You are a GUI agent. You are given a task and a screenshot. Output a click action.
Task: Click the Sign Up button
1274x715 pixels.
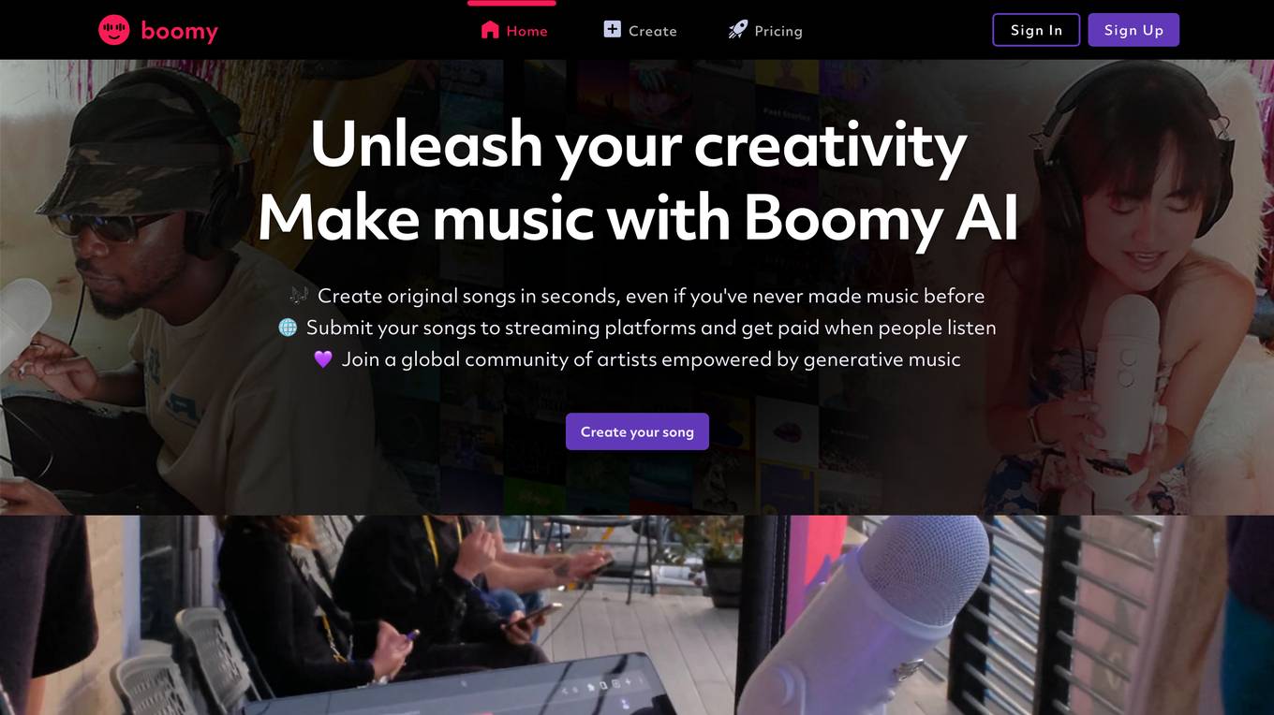[1133, 30]
